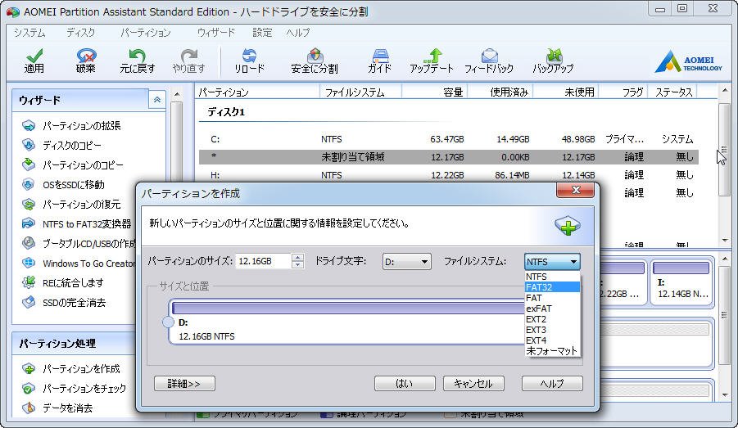This screenshot has height=428, width=738.
Task: Click the partition size spinner up arrow
Action: click(297, 257)
